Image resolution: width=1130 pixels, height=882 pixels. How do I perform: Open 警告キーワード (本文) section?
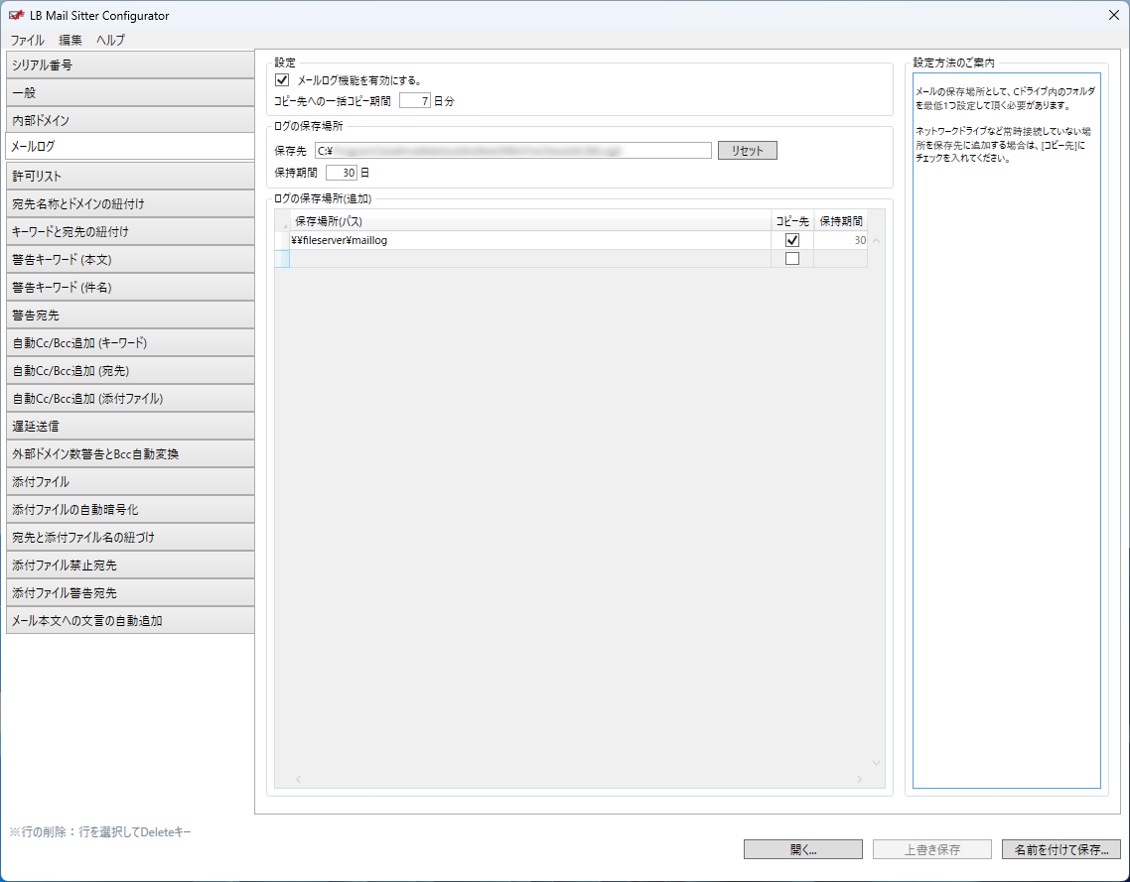(x=130, y=259)
